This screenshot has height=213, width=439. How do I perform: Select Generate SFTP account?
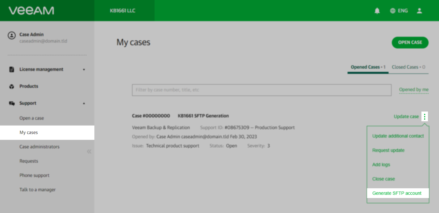[x=398, y=193]
